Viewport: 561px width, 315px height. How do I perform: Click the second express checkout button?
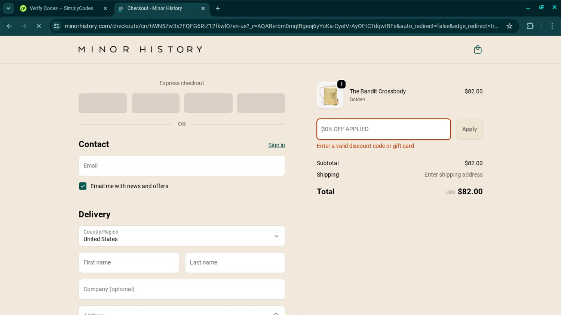click(156, 103)
